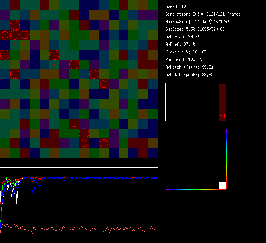The width and height of the screenshot is (266, 243).
Task: Click the deepest white spike in the graph
Action: (x=17, y=207)
